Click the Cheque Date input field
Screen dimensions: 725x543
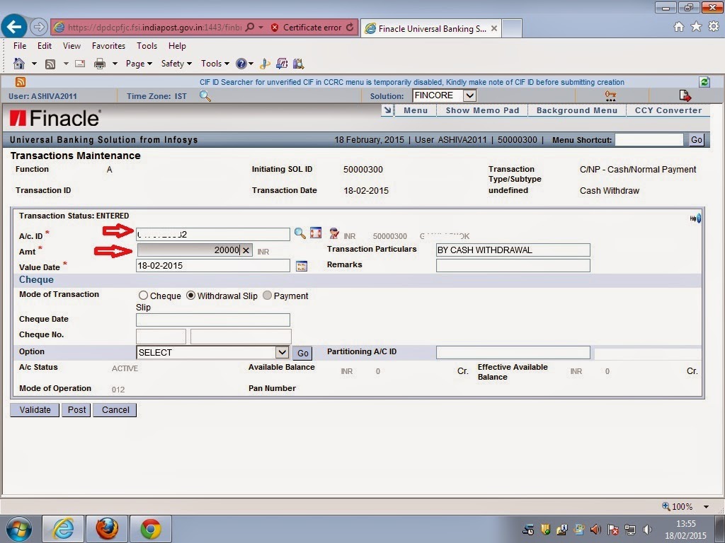pos(213,320)
